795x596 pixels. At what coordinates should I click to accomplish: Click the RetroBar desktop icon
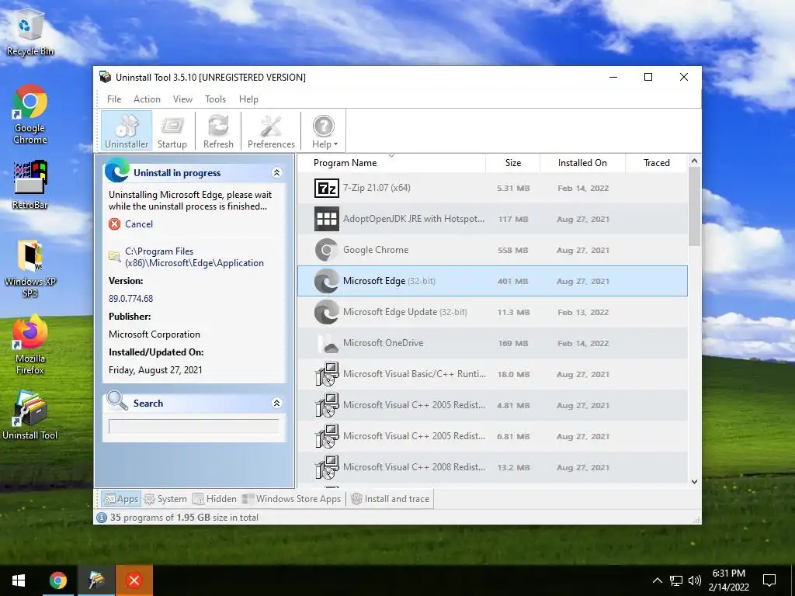pos(30,185)
